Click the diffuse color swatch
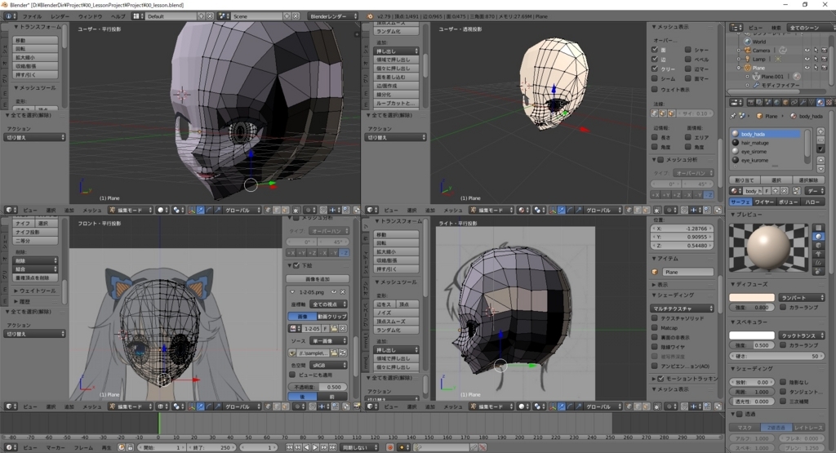 751,298
